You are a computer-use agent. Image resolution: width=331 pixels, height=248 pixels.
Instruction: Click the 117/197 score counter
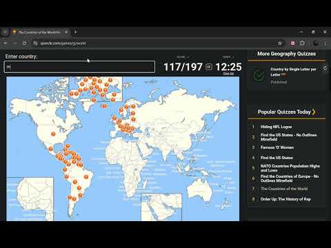183,67
